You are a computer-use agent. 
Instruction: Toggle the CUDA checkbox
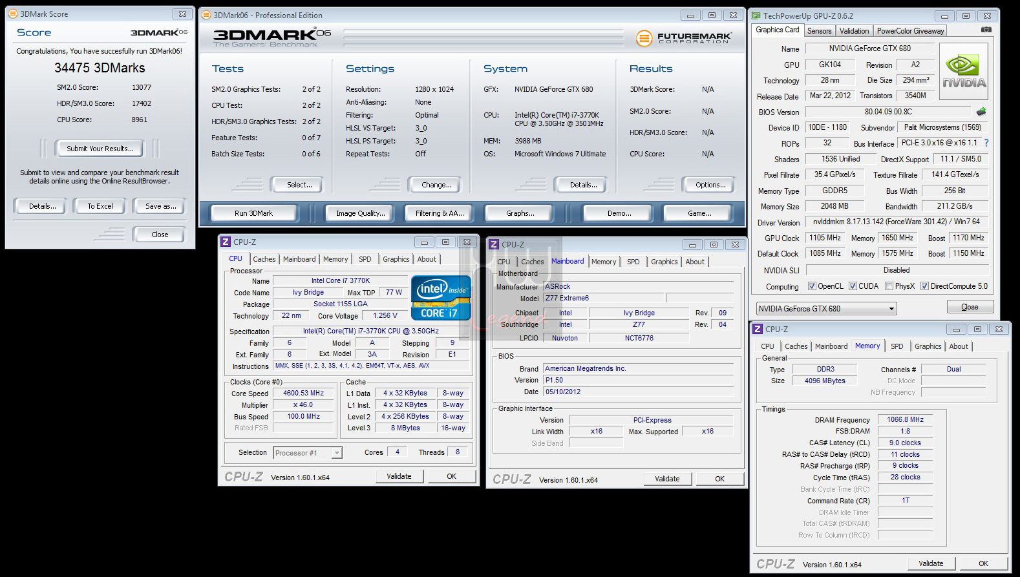pyautogui.click(x=853, y=286)
